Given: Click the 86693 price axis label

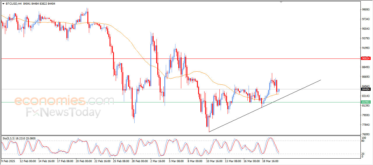Looking at the screenshot, I should 366,77.
